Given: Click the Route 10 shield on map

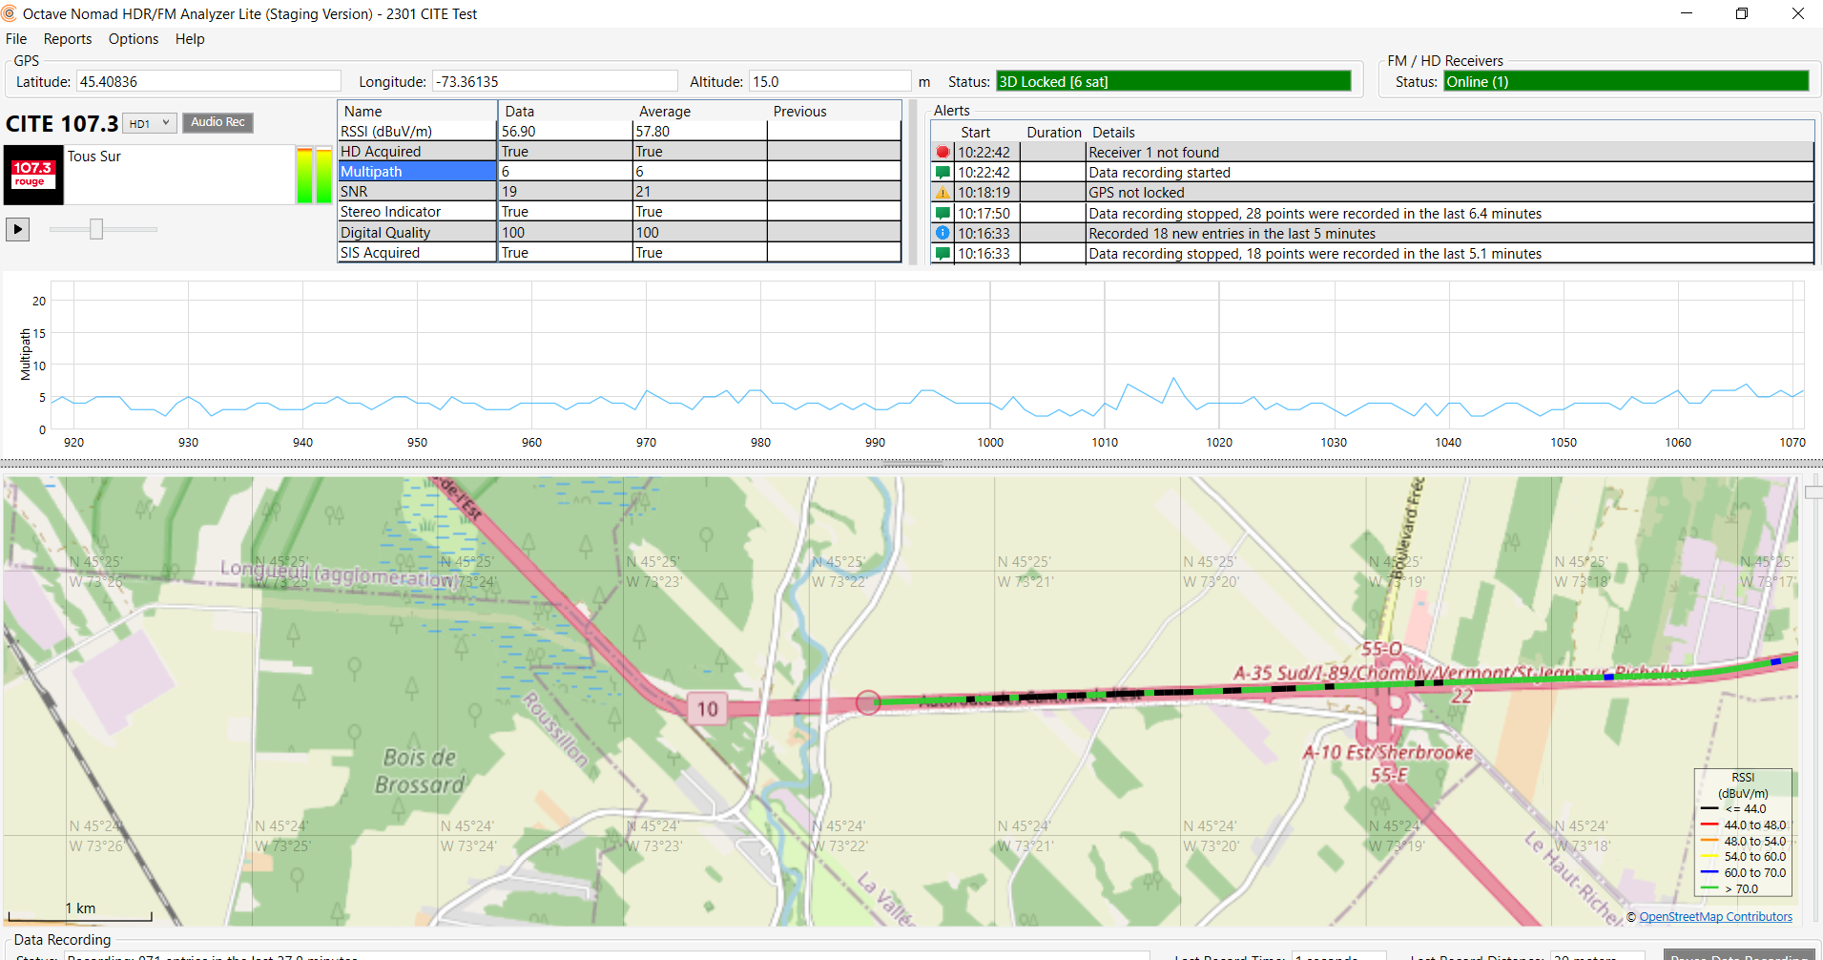Looking at the screenshot, I should (707, 709).
